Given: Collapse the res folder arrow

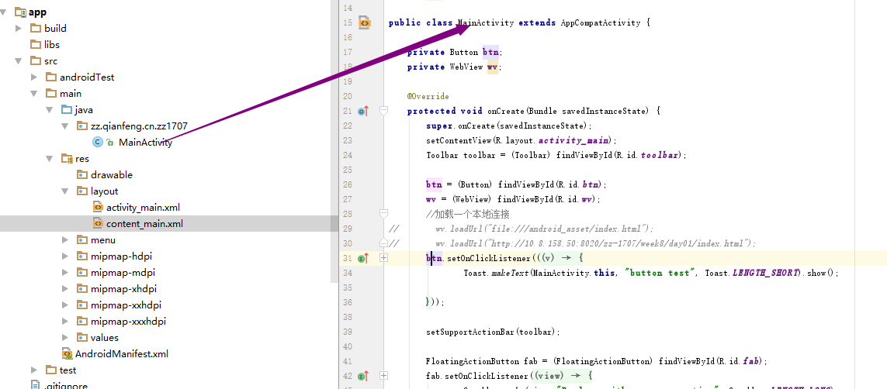Looking at the screenshot, I should 50,159.
